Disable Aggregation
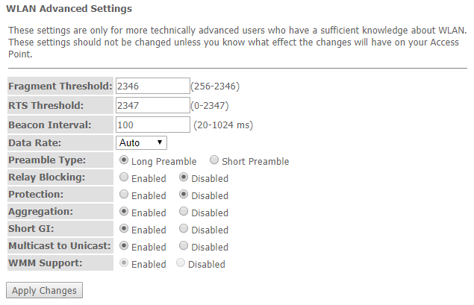 coord(184,212)
